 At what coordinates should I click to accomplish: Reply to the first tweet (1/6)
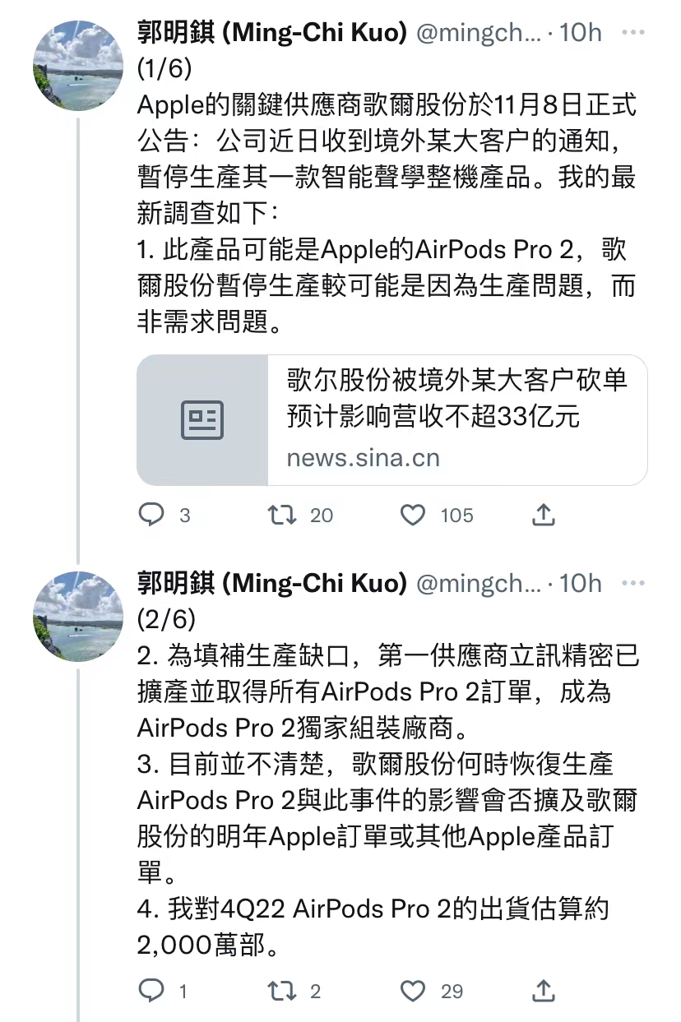[x=152, y=515]
